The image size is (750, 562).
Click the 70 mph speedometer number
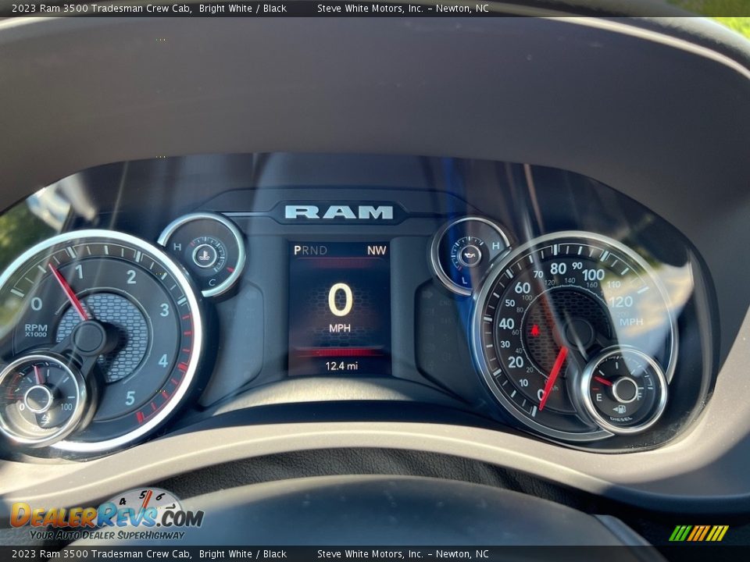coord(538,274)
